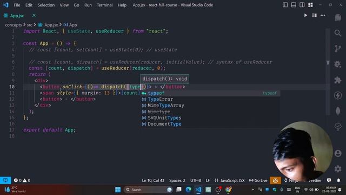The image size is (346, 195).
Task: Open the Manage gear icon
Action: [x=338, y=169]
